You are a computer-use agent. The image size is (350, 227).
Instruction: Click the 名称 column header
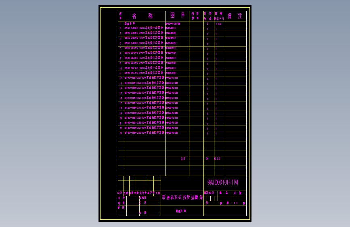142,16
